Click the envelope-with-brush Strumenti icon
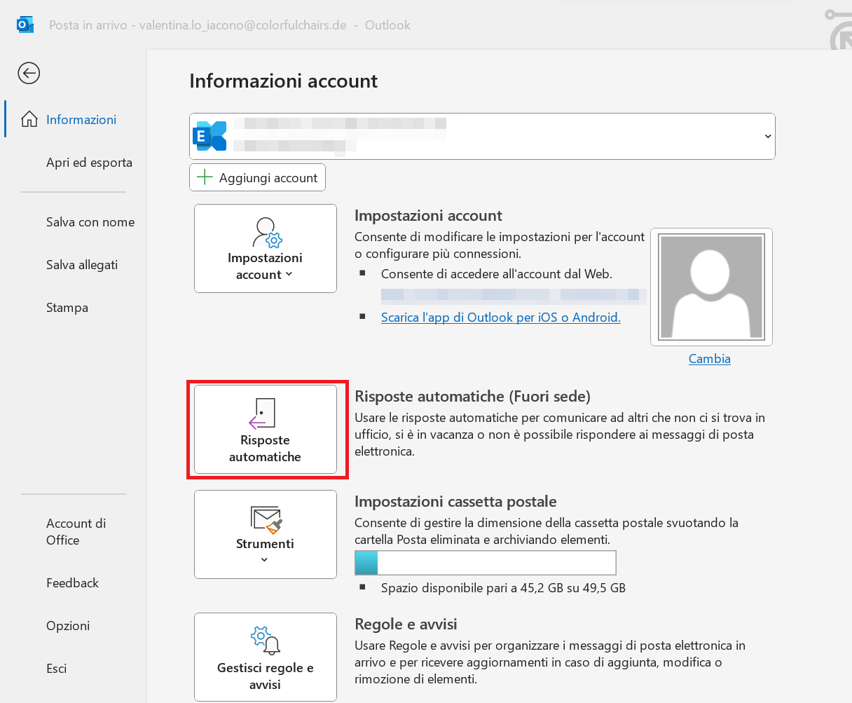852x703 pixels. coord(266,519)
